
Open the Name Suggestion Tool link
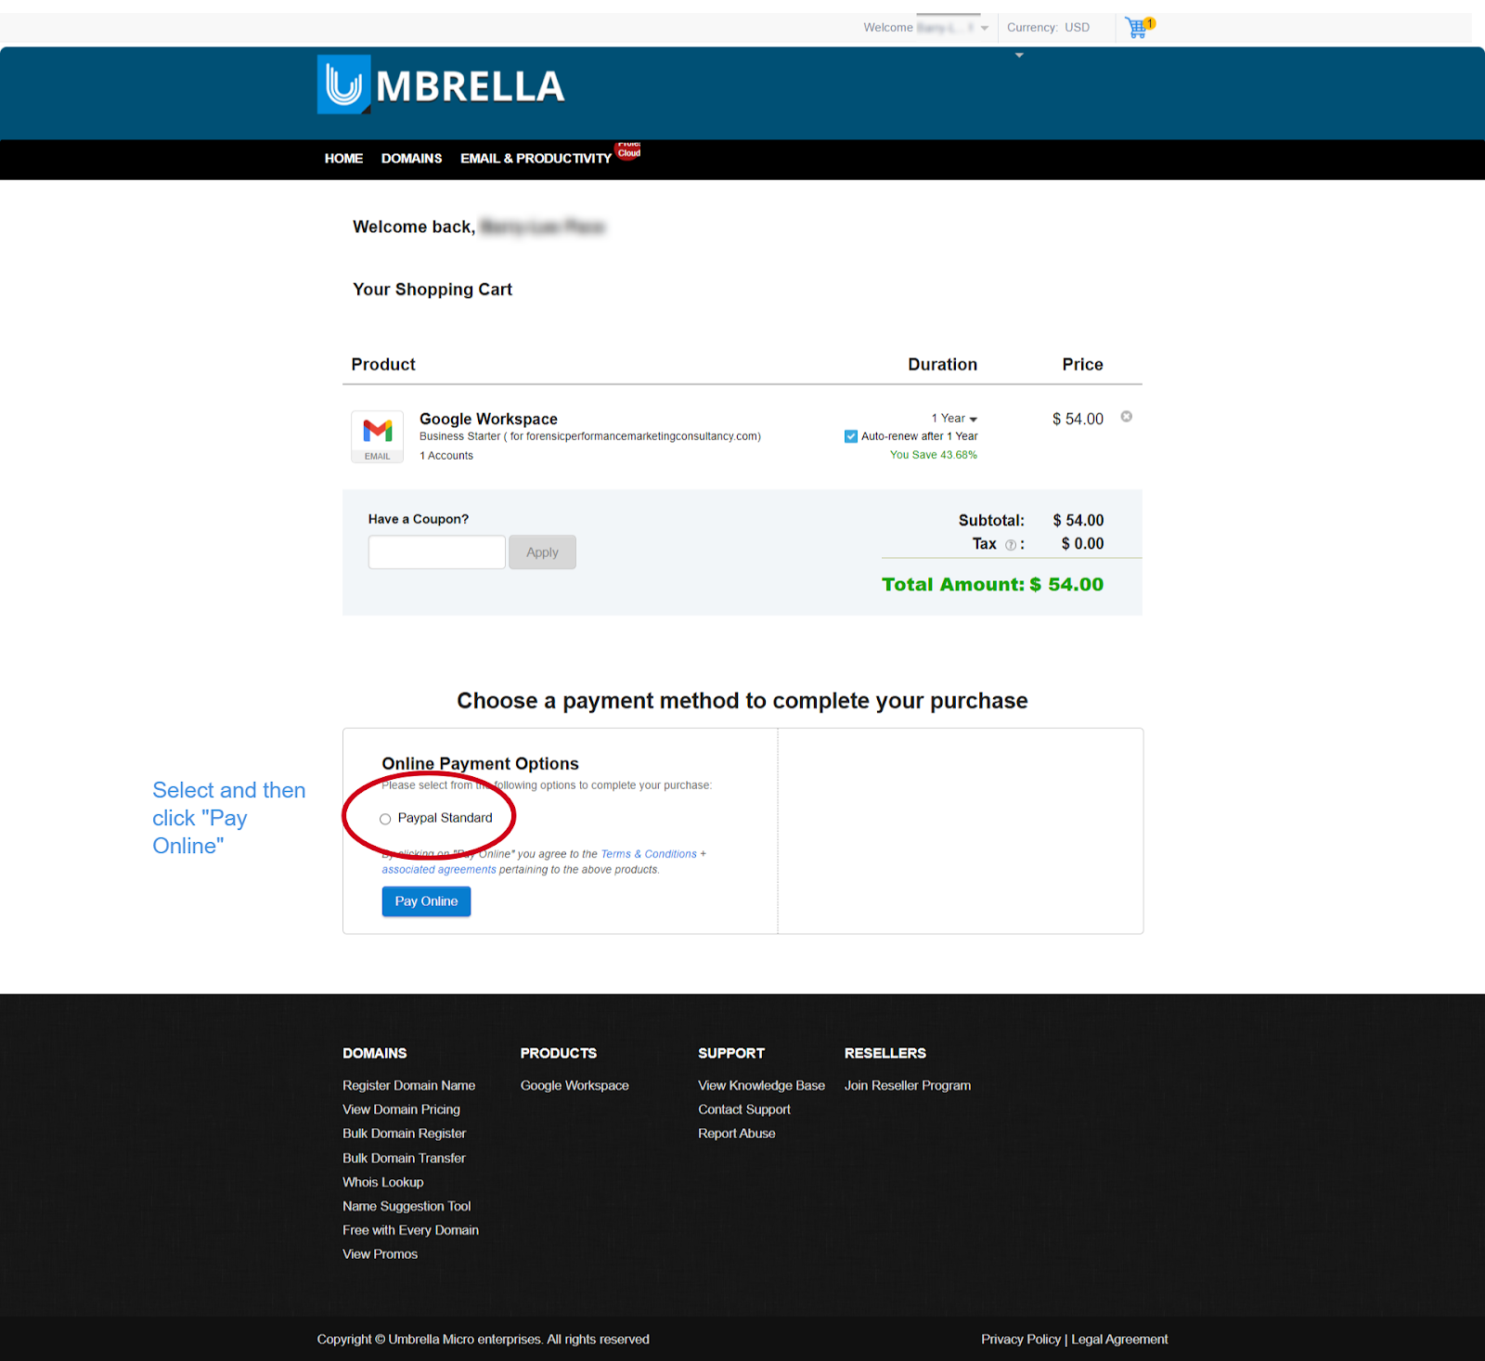pos(407,1206)
